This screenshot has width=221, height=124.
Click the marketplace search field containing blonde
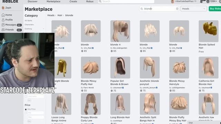(x=159, y=9)
